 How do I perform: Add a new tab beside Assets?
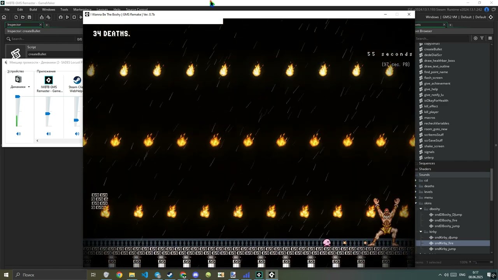pyautogui.click(x=450, y=25)
